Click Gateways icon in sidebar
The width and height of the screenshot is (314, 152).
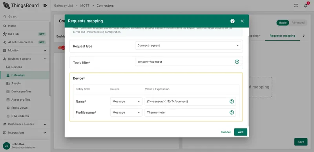pos(8,75)
